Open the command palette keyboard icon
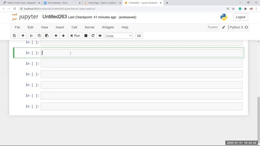 (x=139, y=36)
